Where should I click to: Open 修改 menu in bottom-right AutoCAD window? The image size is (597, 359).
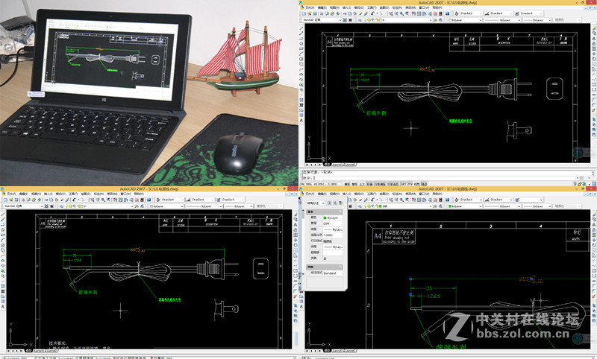(410, 194)
